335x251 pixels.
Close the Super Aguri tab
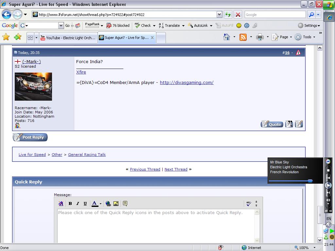[x=152, y=38]
